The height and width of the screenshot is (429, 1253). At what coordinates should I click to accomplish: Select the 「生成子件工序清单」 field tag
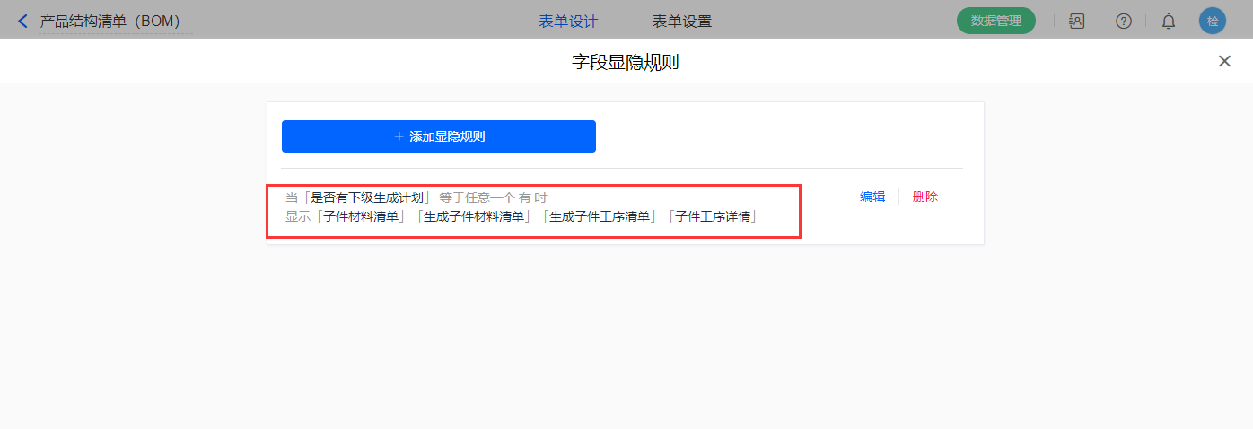point(600,216)
